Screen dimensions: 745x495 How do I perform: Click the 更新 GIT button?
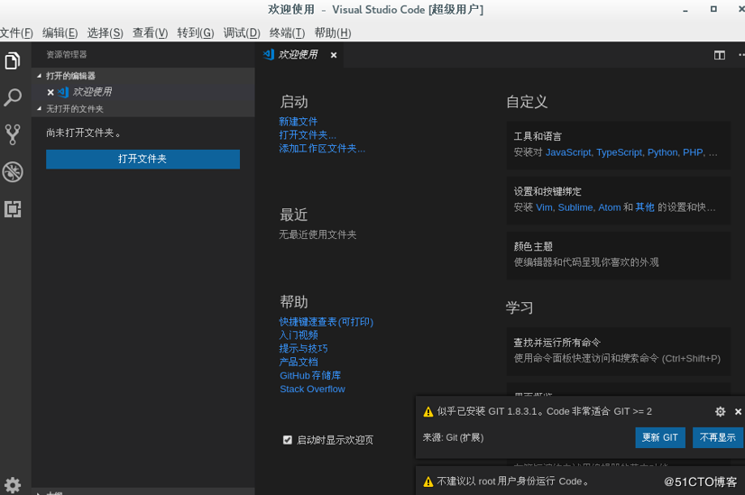tap(660, 437)
